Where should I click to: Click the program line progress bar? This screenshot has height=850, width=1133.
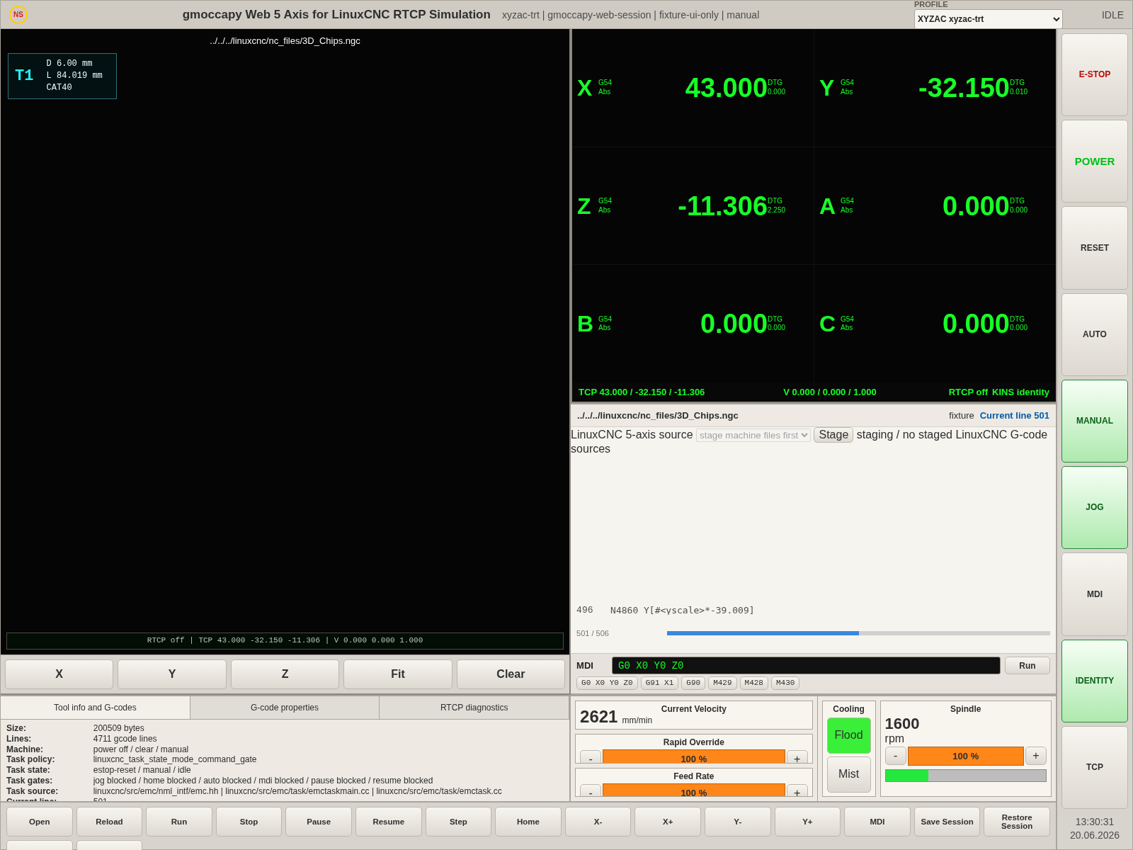pos(858,633)
